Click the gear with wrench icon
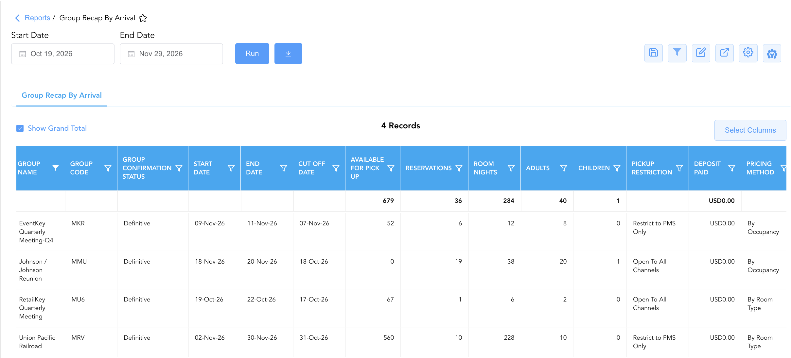This screenshot has width=791, height=358. point(772,53)
